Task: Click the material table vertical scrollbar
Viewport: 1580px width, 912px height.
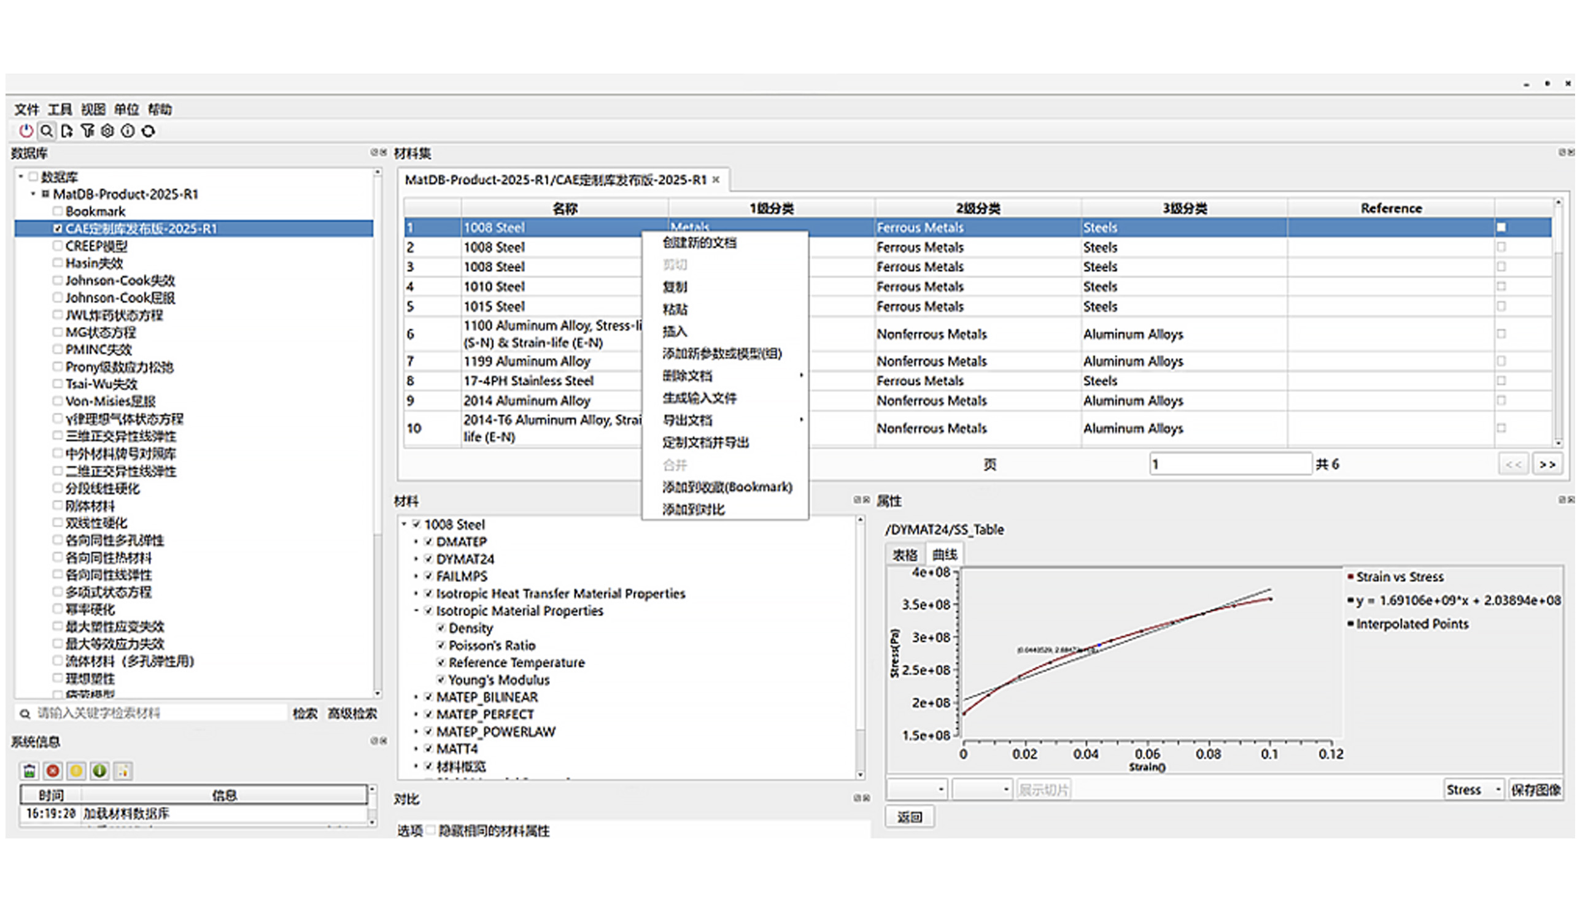Action: point(1558,326)
